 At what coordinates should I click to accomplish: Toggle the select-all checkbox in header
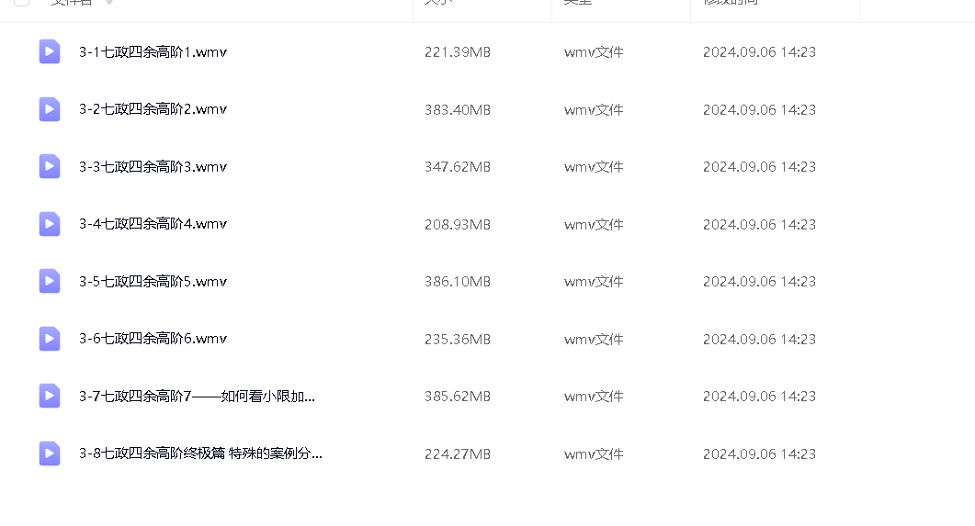coord(22,2)
